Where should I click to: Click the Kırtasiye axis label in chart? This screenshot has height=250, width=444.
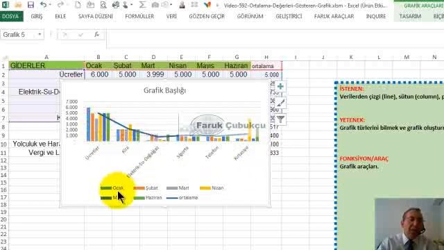tap(241, 153)
